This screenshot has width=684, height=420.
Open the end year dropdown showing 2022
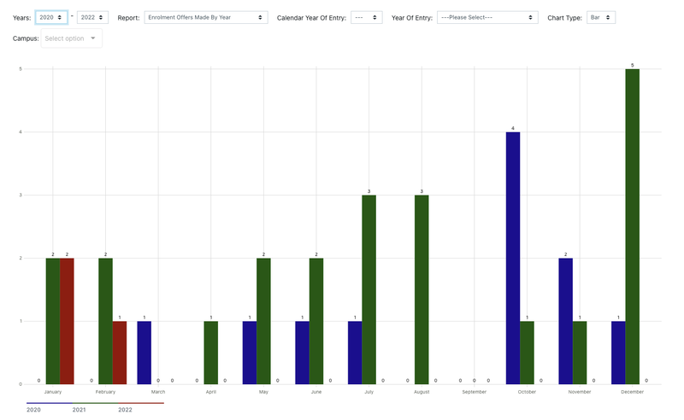(x=92, y=17)
